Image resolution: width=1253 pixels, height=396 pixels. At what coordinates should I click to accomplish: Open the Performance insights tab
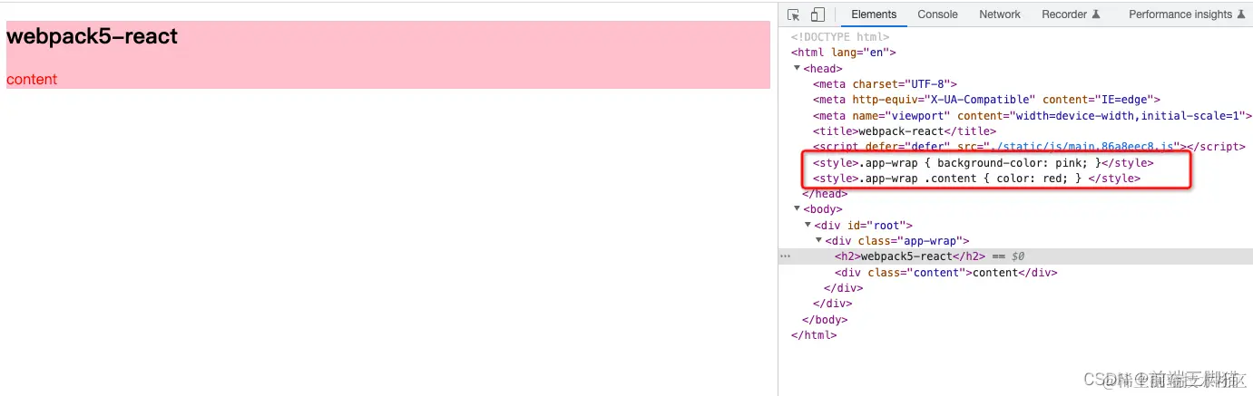1186,14
